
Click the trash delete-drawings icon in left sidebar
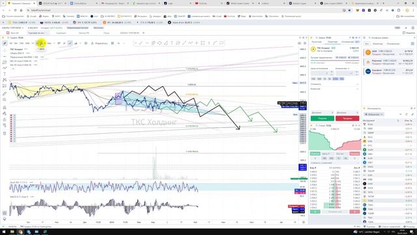[x=5, y=133]
